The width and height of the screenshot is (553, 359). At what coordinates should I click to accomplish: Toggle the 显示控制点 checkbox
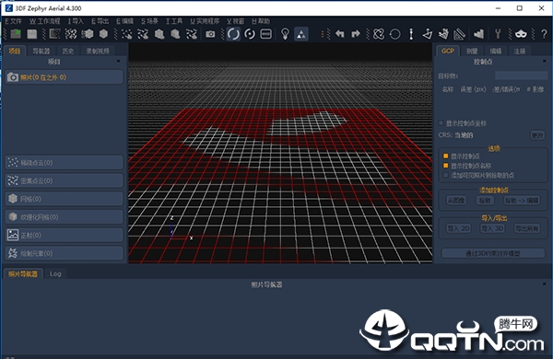click(x=446, y=156)
